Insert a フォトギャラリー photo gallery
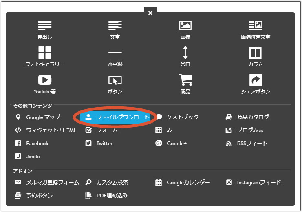 (x=45, y=57)
